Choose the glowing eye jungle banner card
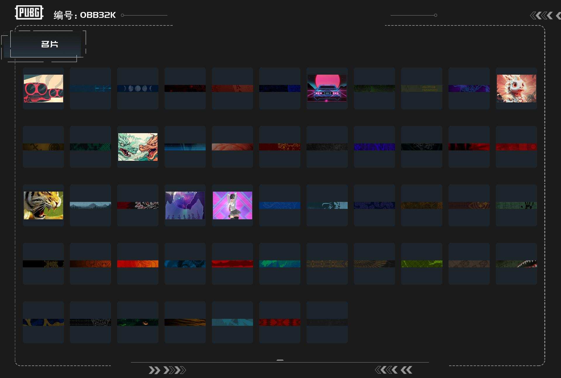The height and width of the screenshot is (378, 561). [138, 322]
